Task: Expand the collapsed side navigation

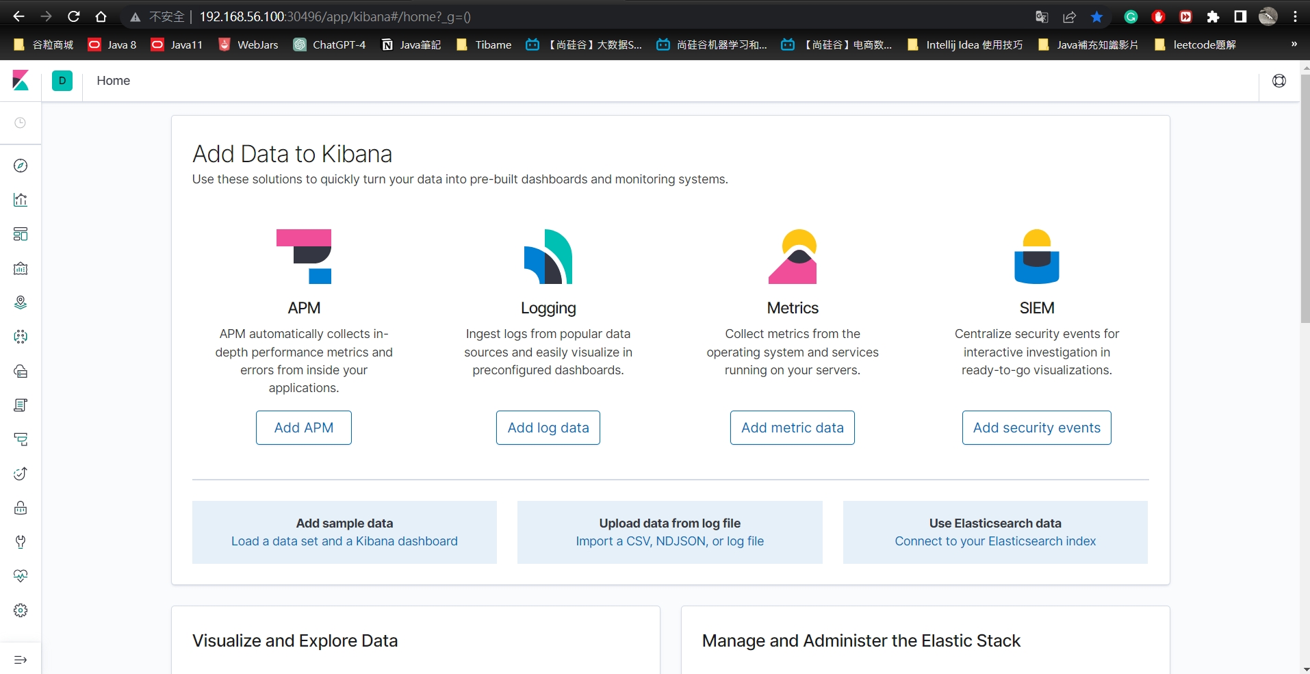Action: pos(21,660)
